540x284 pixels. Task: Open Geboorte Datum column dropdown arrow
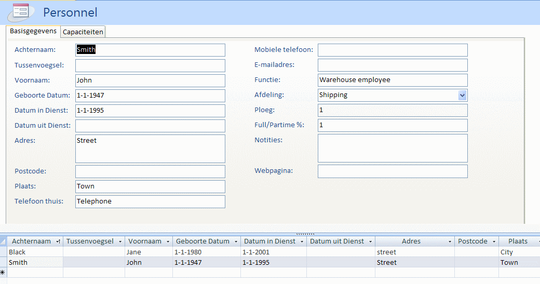click(236, 241)
